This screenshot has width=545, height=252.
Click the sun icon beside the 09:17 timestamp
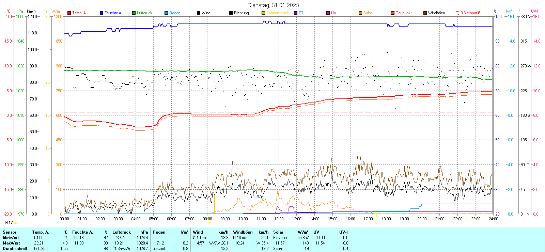click(x=15, y=223)
